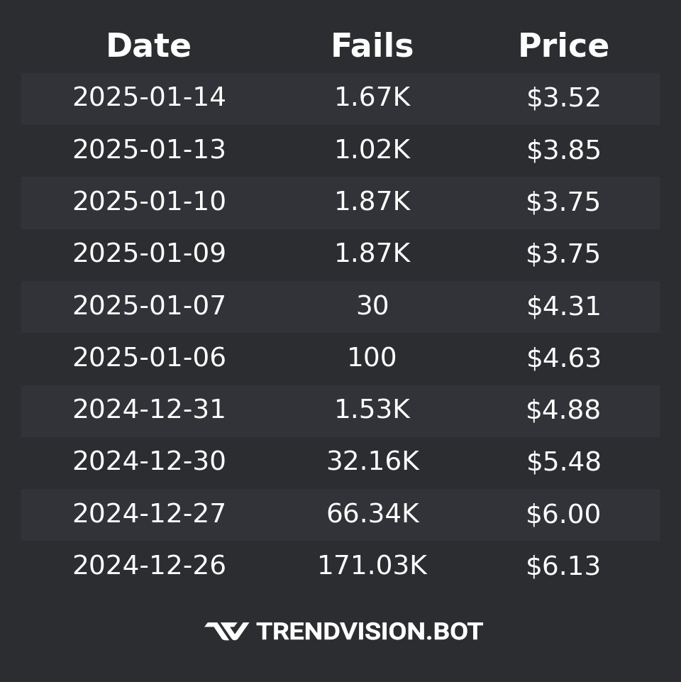This screenshot has width=681, height=682.
Task: Select the 2025-01-10 date cell
Action: [149, 202]
